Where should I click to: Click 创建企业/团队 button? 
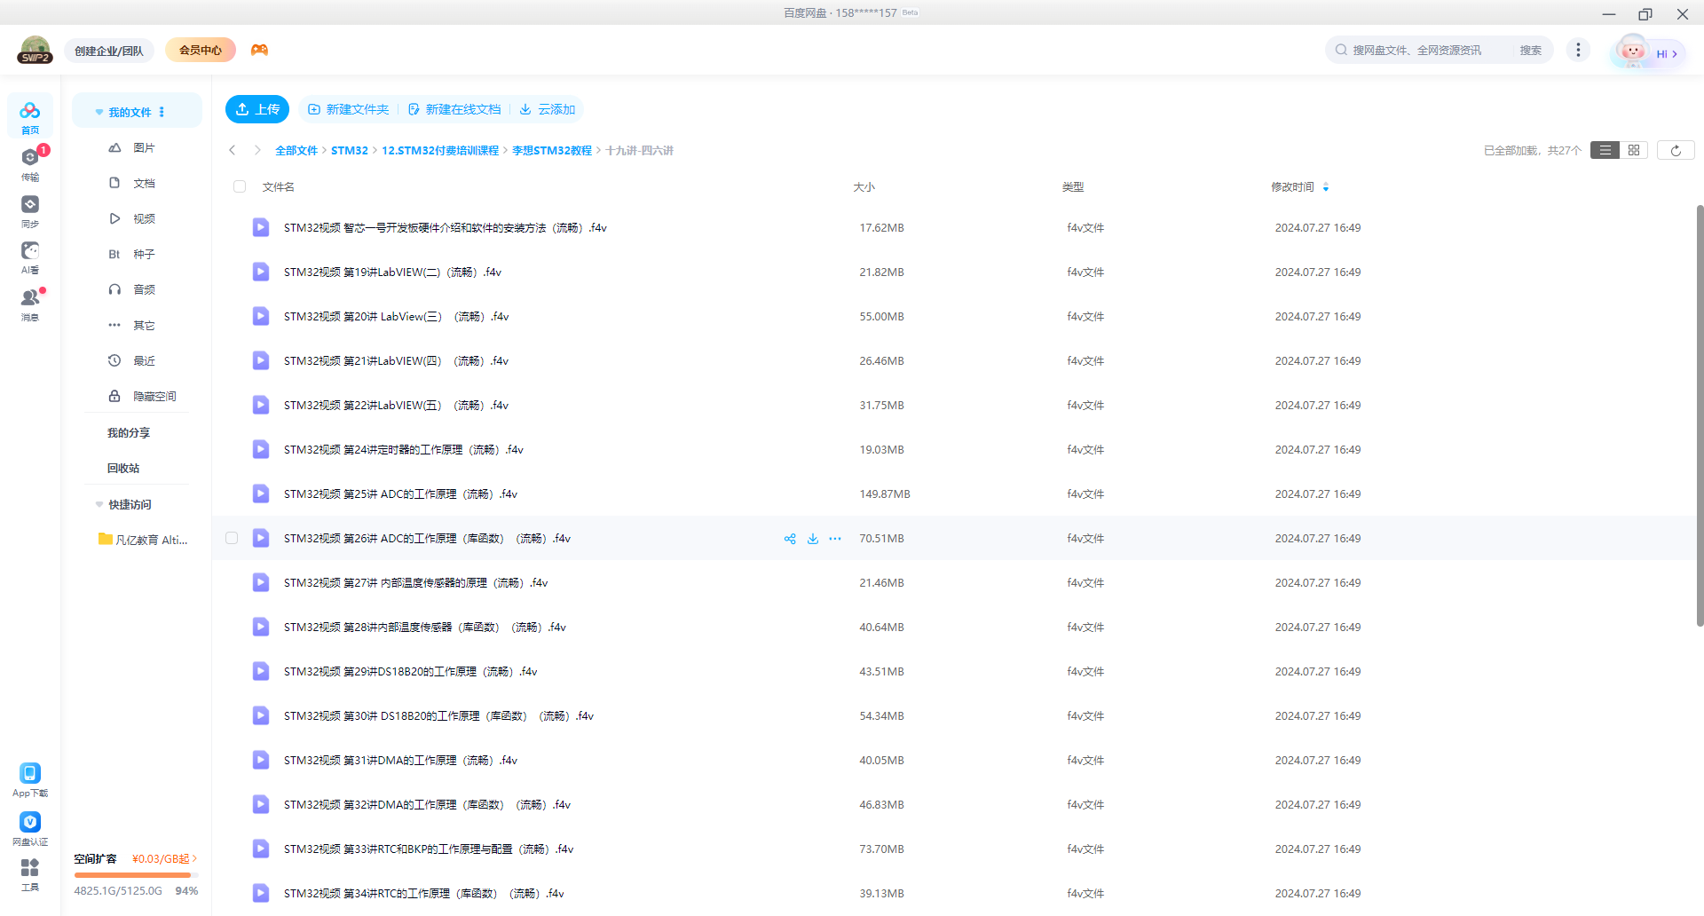pos(109,51)
